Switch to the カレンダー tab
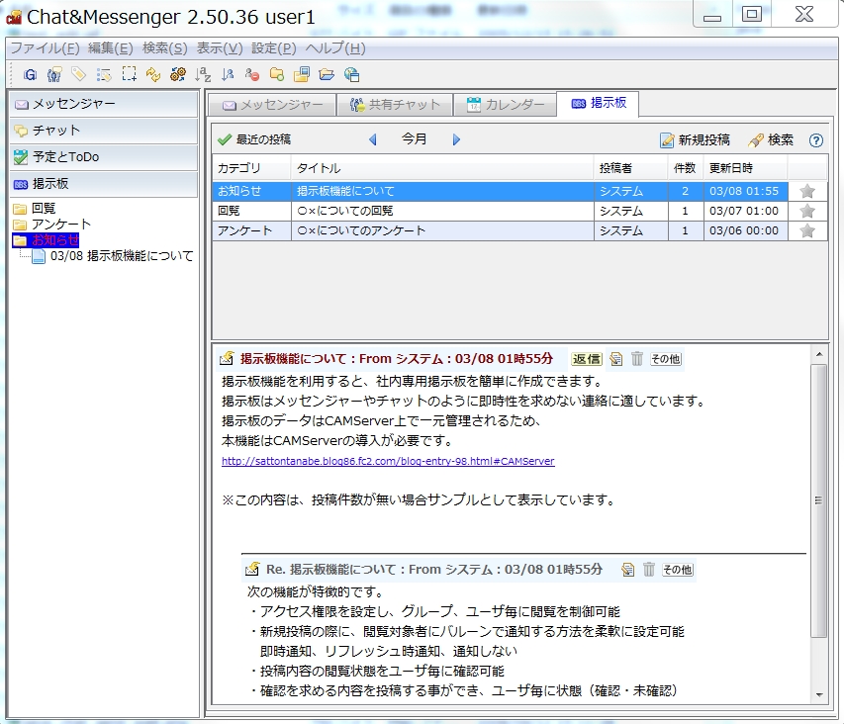This screenshot has height=724, width=844. 505,105
